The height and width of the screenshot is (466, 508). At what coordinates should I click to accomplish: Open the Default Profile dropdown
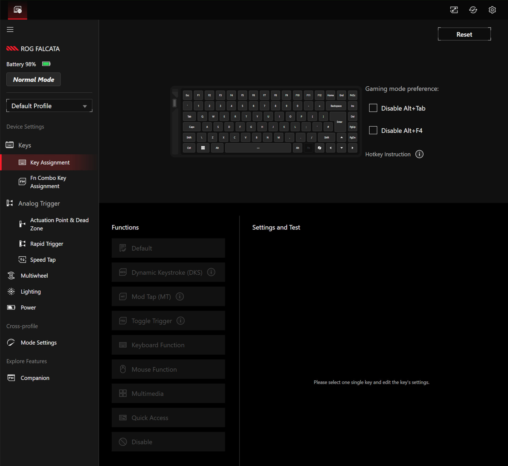point(49,106)
